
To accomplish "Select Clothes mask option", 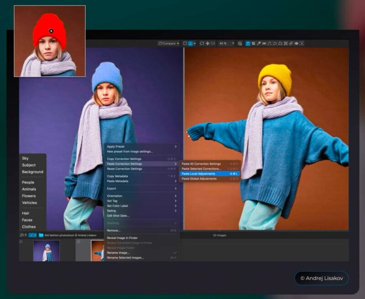I will [29, 226].
